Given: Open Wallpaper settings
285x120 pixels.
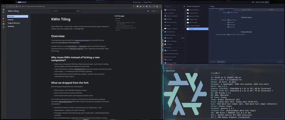Looking at the screenshot, I should tap(174, 60).
